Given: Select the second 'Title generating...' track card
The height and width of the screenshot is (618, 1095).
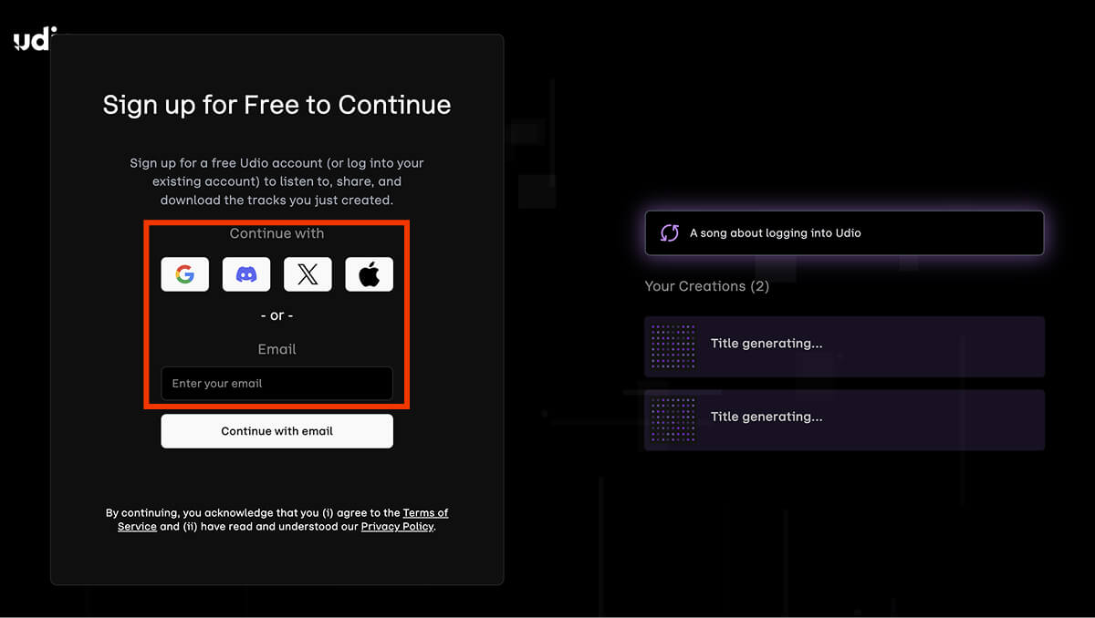Looking at the screenshot, I should coord(844,419).
